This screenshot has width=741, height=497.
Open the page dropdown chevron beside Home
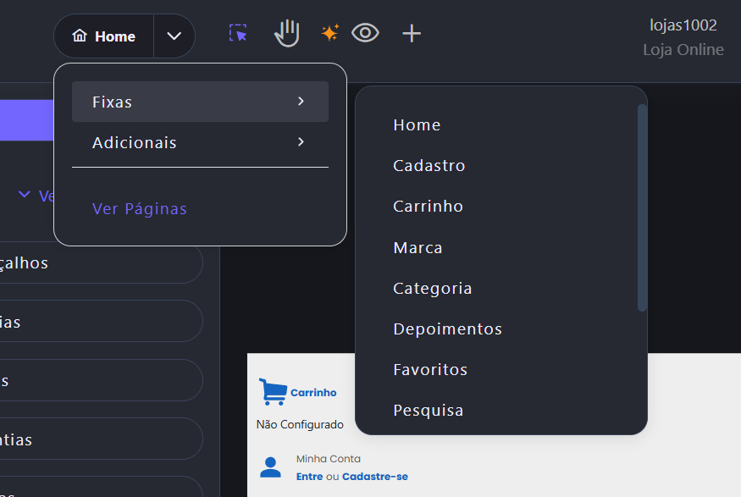pyautogui.click(x=174, y=36)
